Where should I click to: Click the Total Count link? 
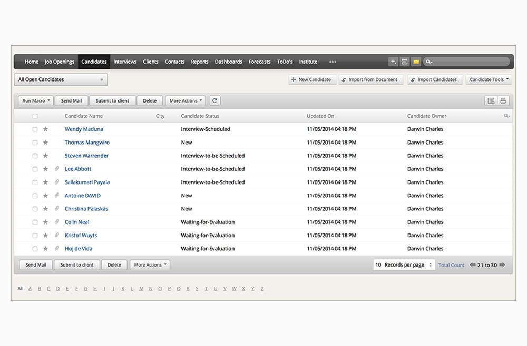click(x=451, y=265)
